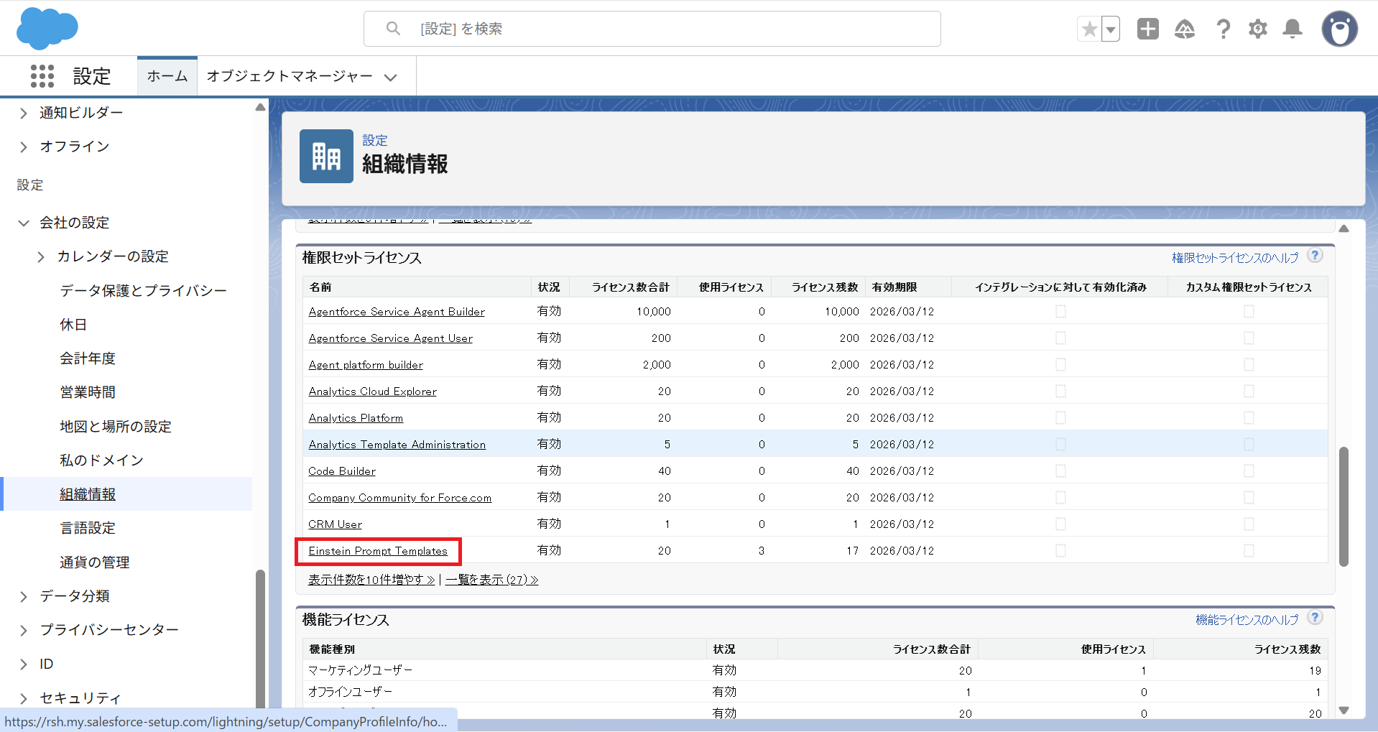Expand the カレンダーの設定 tree node
1378x732 pixels.
[41, 256]
